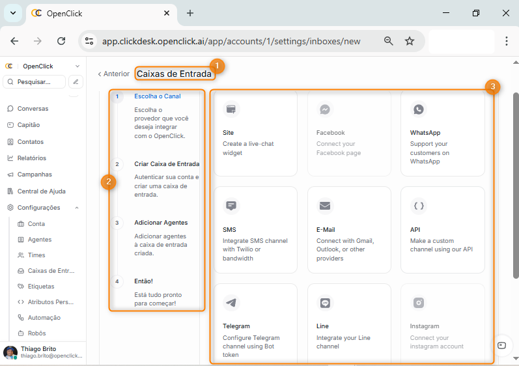
Task: Click the compose new conversation pencil icon
Action: tap(76, 82)
